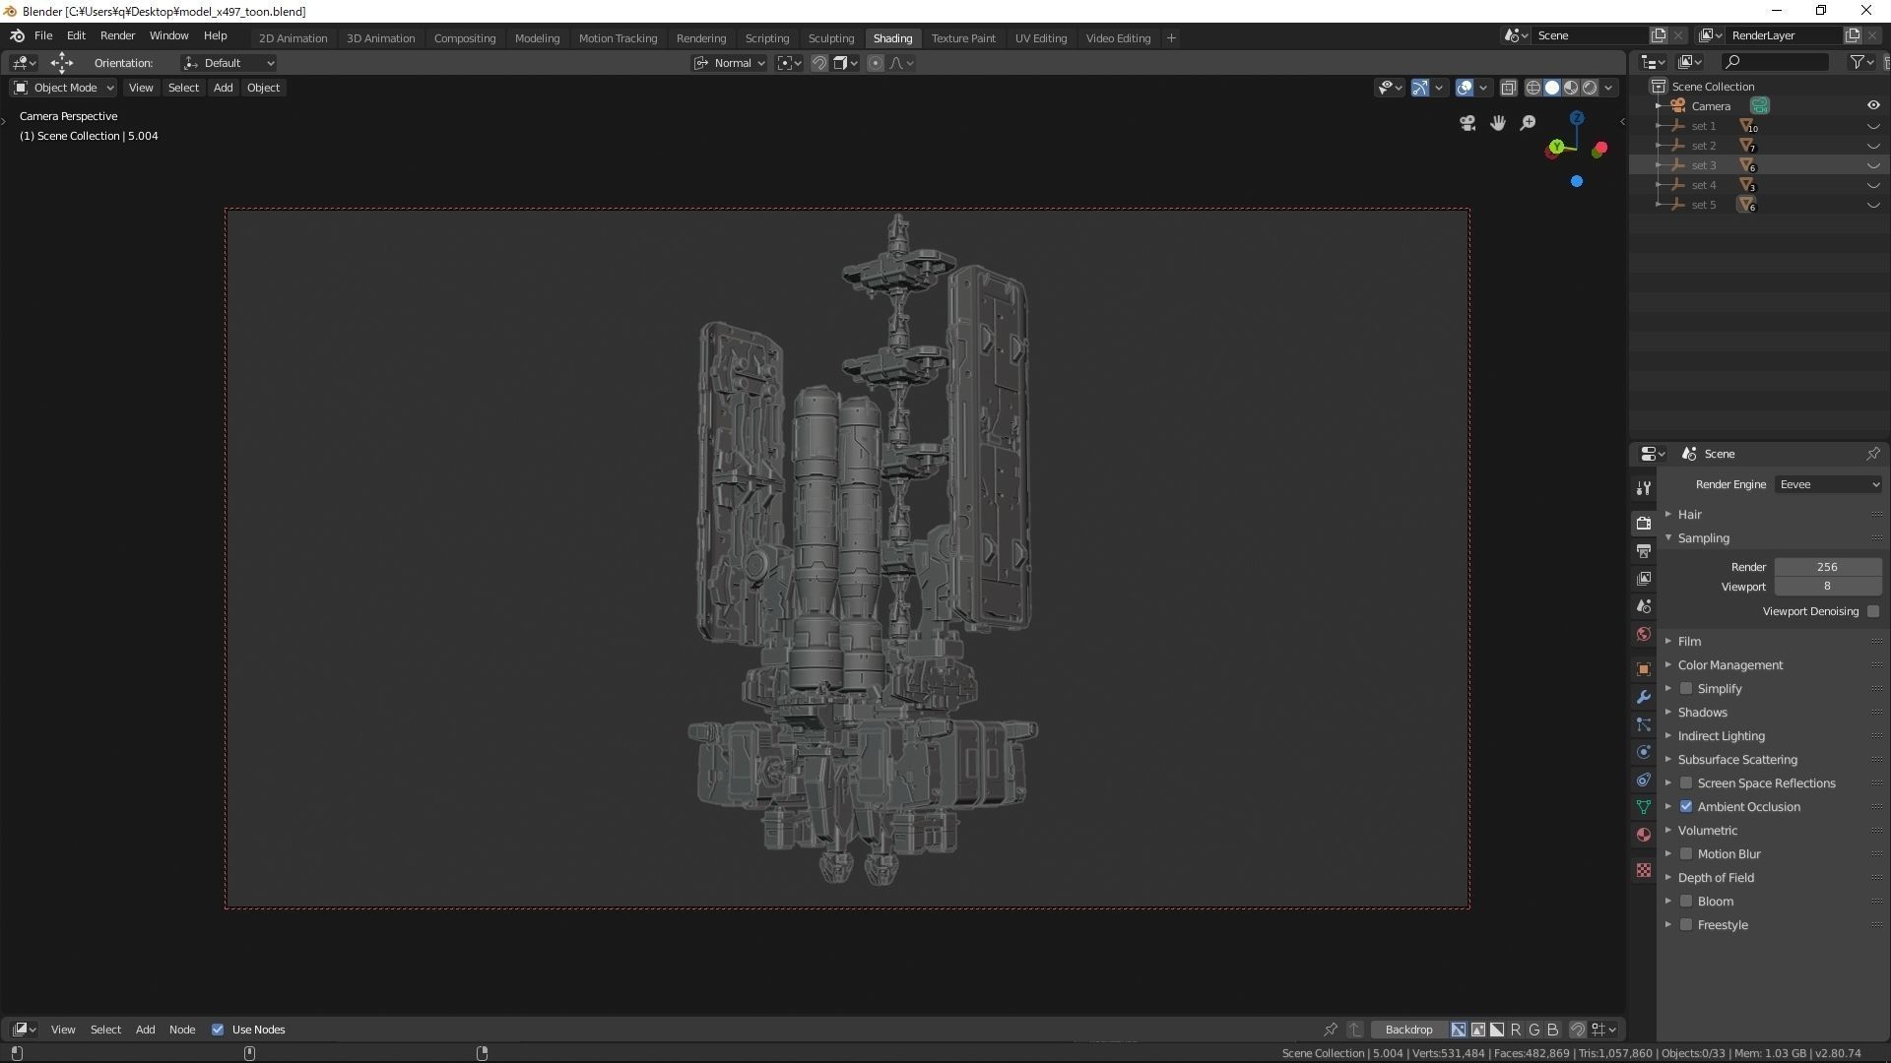
Task: Open the World properties tab (globe icon)
Action: pos(1643,634)
